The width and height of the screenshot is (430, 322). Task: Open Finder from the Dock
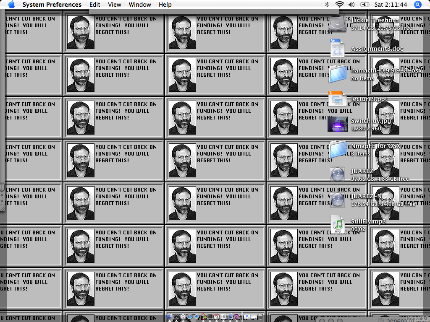(x=170, y=317)
